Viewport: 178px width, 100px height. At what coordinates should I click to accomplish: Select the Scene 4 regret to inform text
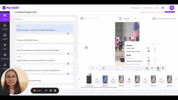36,61
